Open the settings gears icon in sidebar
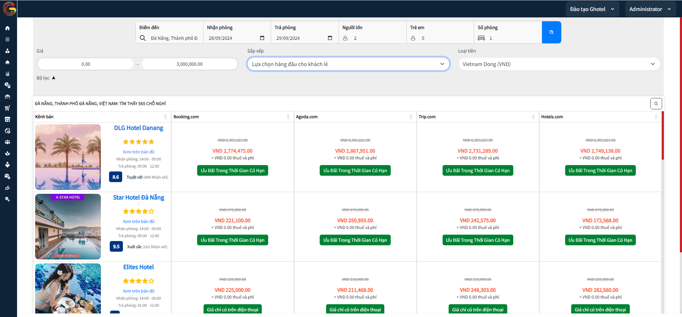 point(7,199)
